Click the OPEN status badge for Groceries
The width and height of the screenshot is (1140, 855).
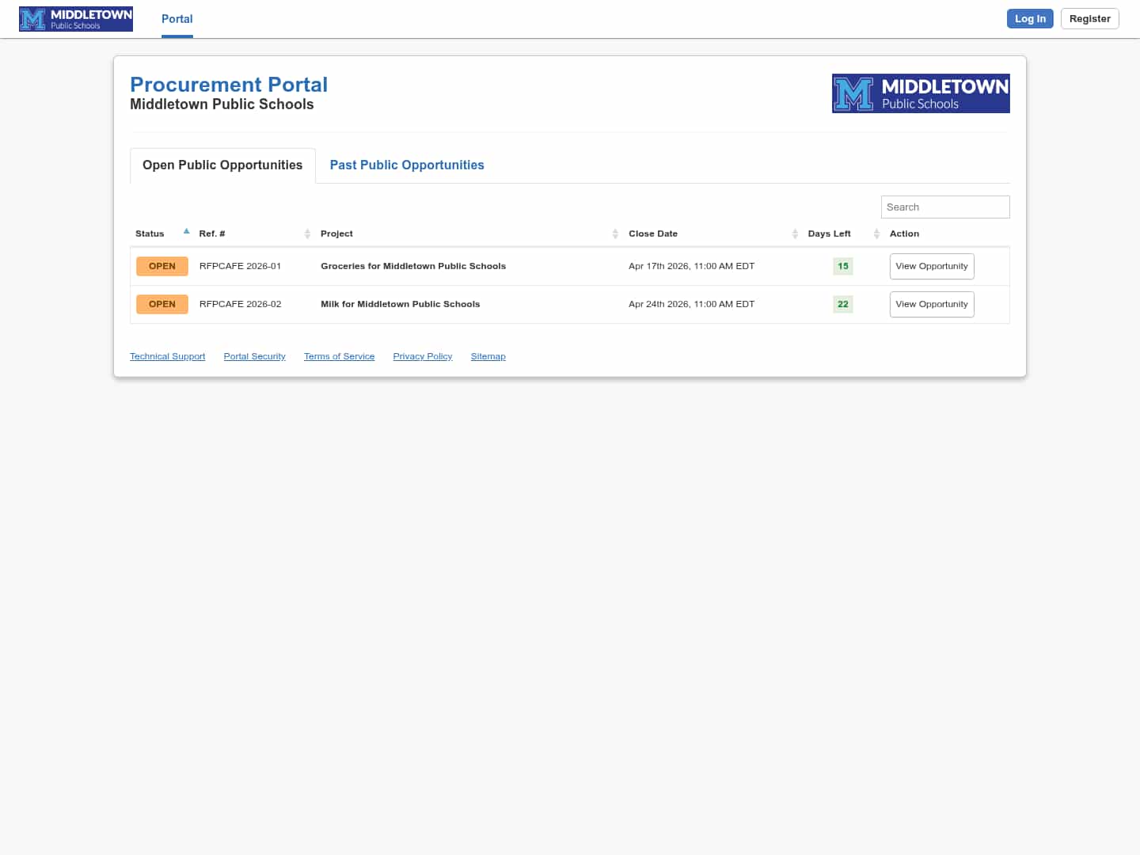[162, 266]
